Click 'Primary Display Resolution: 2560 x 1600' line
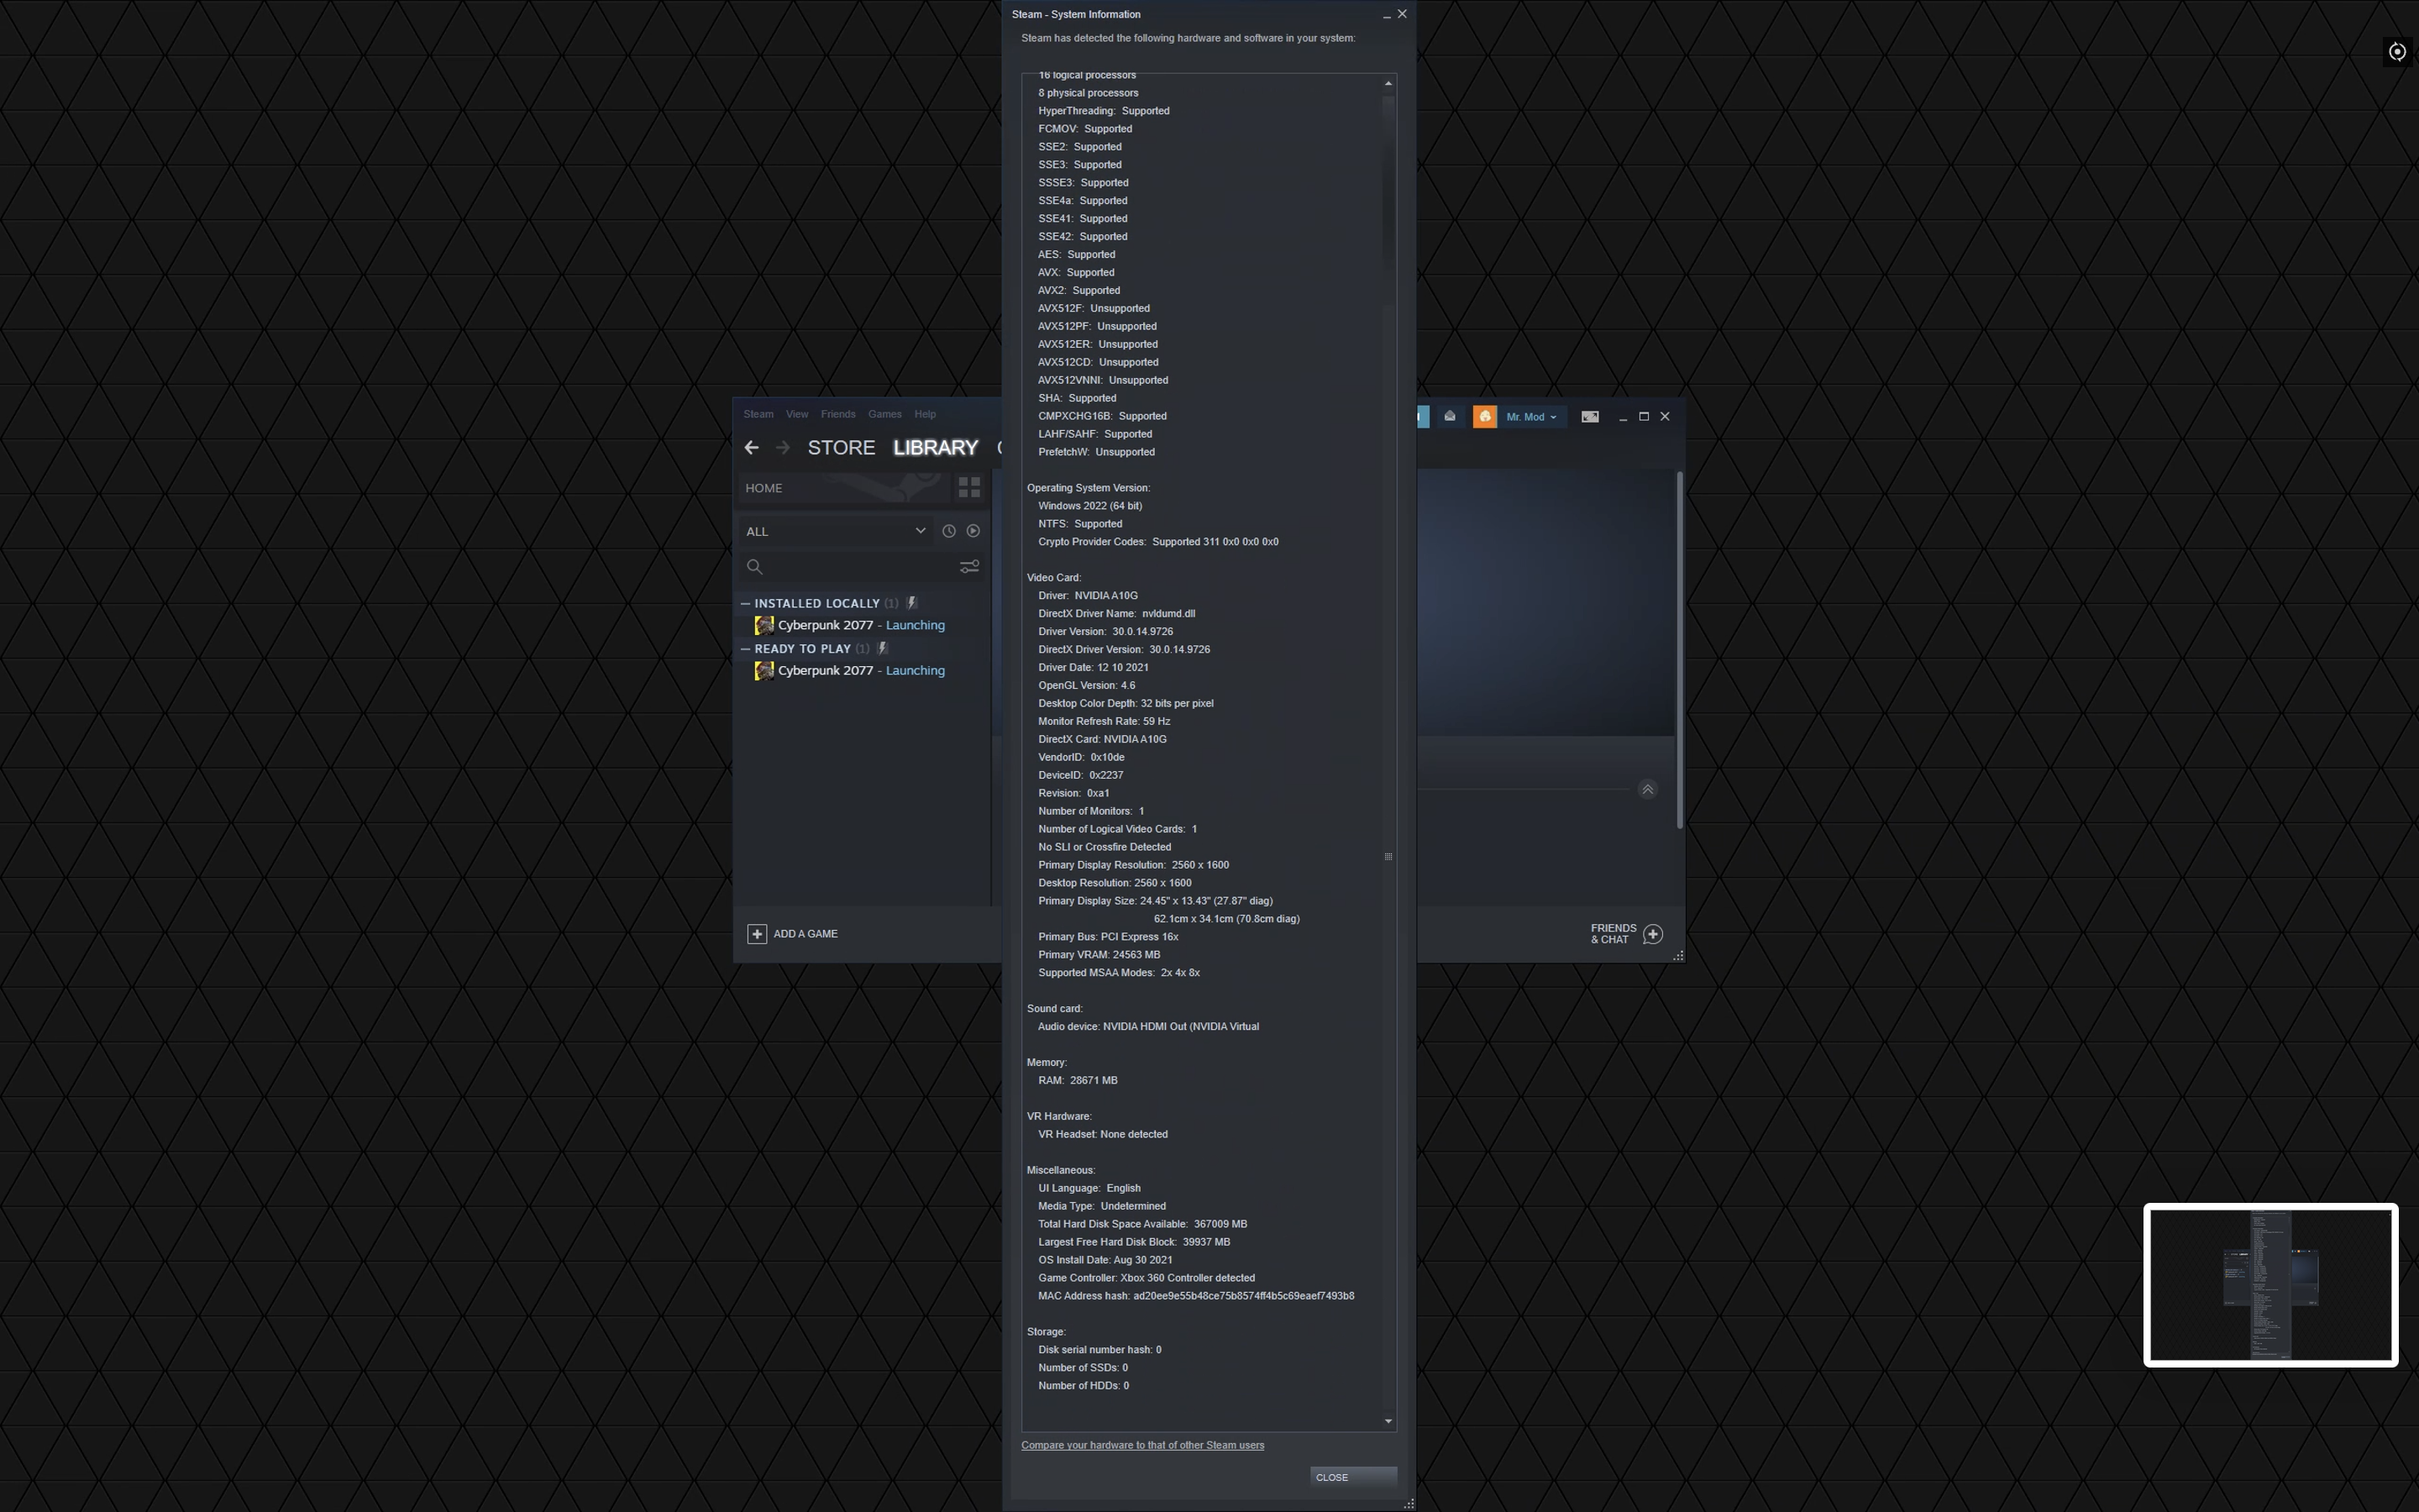 [x=1134, y=865]
